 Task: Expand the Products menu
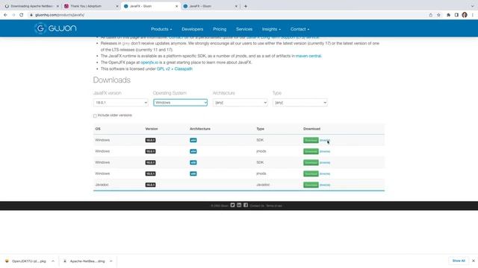(161, 29)
